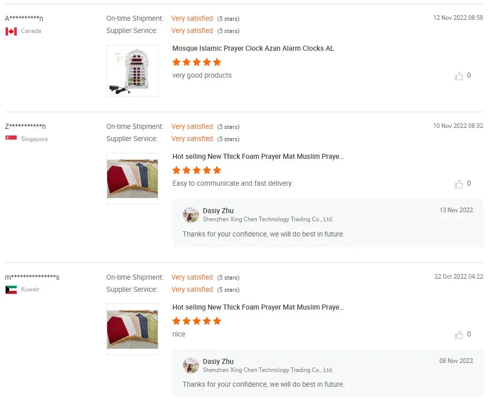
Task: Click star rating on prayer clock review
Action: click(196, 62)
